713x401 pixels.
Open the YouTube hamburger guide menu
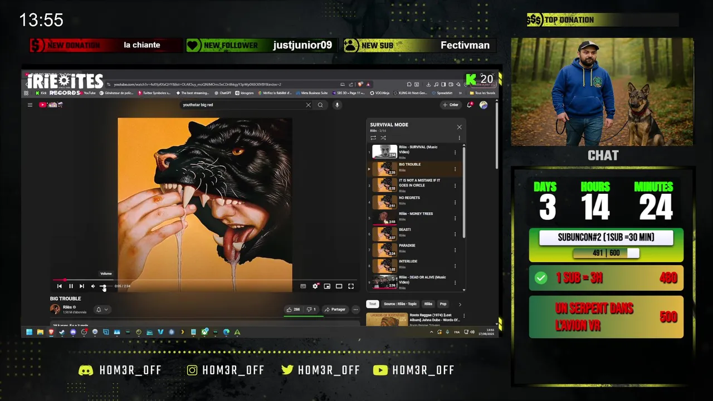point(30,105)
